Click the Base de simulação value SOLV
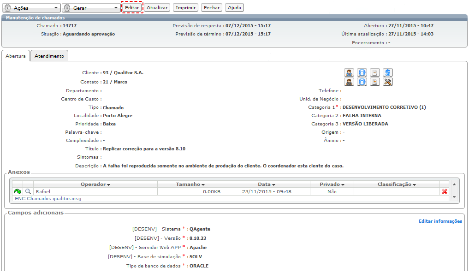 tap(196, 257)
